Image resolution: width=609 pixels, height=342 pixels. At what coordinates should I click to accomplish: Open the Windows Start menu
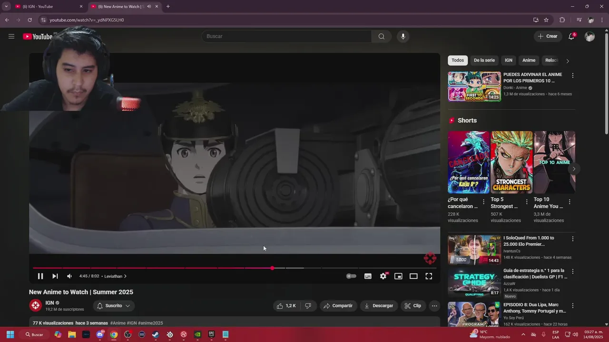click(x=10, y=334)
